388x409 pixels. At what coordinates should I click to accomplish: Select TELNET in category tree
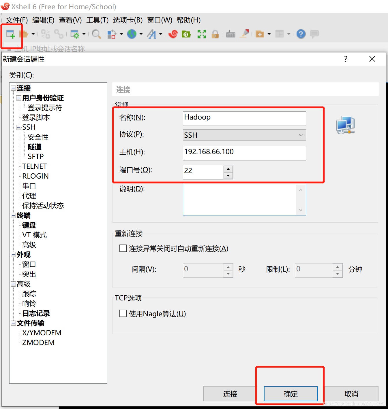(35, 166)
